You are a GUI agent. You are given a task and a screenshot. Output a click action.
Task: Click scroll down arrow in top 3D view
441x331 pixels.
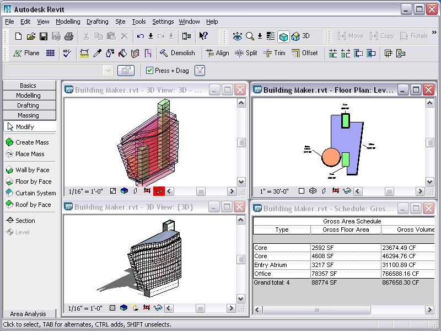coord(241,182)
